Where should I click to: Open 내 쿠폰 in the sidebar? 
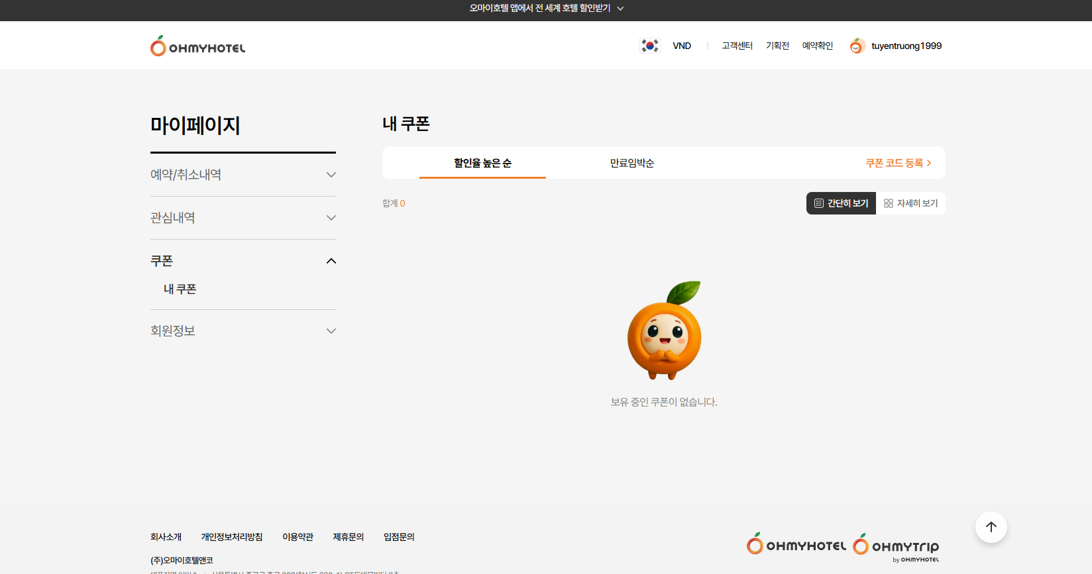tap(180, 289)
